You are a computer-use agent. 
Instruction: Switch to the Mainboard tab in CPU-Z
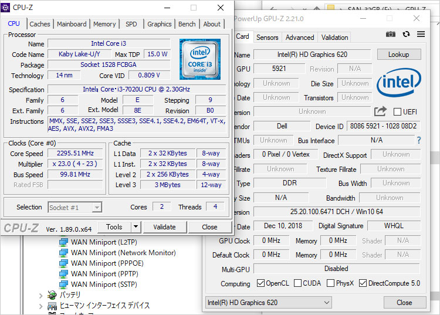point(72,24)
